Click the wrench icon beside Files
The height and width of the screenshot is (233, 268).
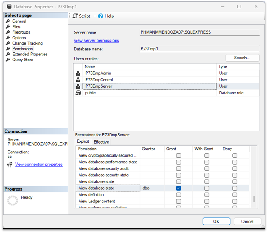(8, 27)
